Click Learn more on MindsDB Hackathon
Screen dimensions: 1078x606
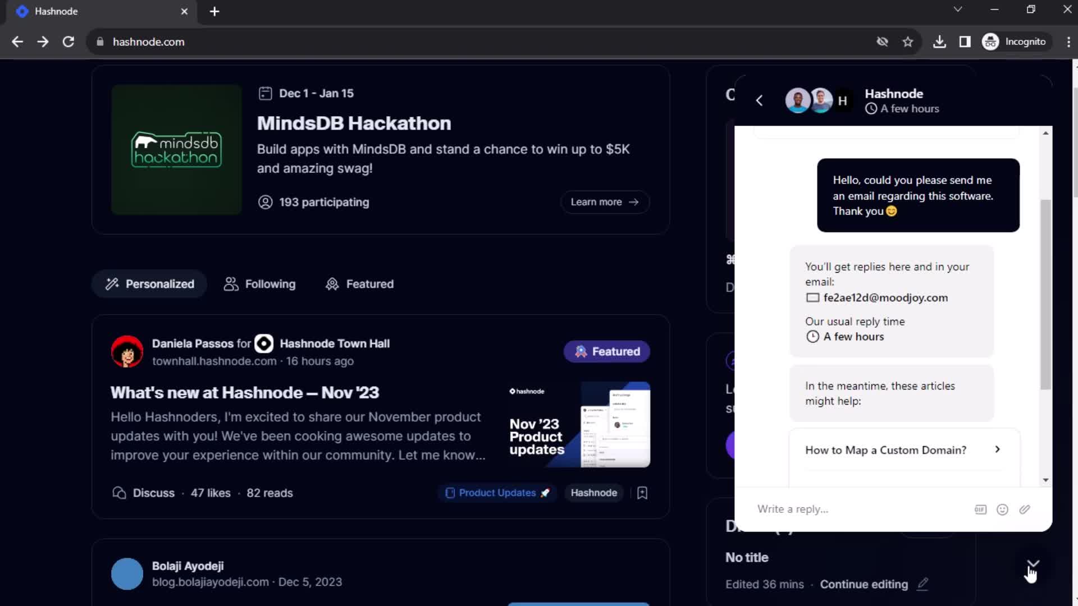pyautogui.click(x=605, y=201)
